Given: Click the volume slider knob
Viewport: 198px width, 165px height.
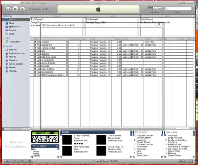Looking at the screenshot, I should pos(41,9).
